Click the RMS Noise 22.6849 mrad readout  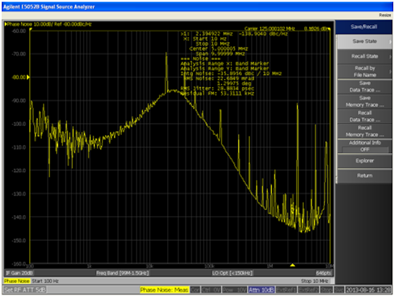[x=219, y=78]
